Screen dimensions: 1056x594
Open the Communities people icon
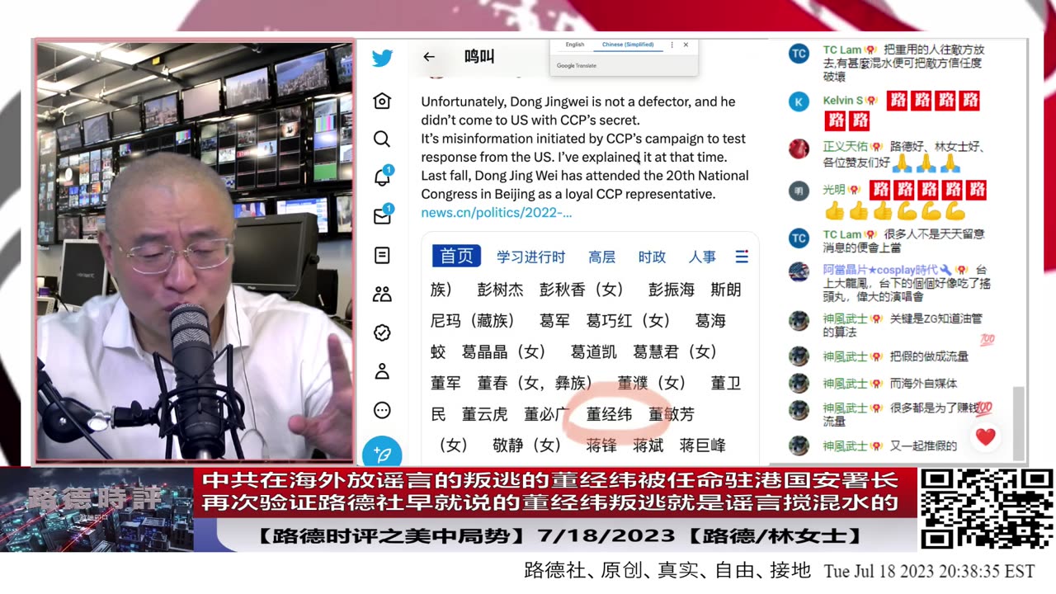point(382,294)
